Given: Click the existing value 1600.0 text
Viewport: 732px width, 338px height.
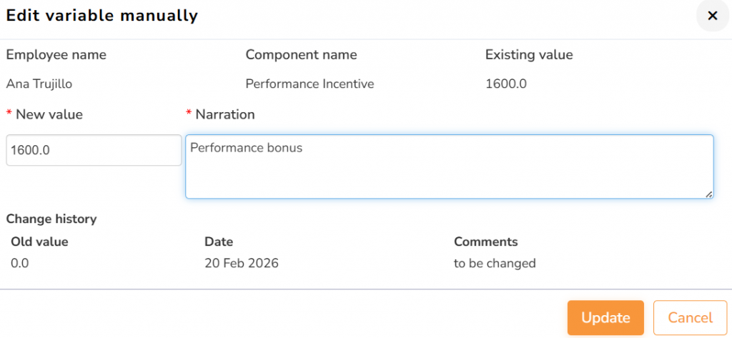Looking at the screenshot, I should click(x=506, y=84).
